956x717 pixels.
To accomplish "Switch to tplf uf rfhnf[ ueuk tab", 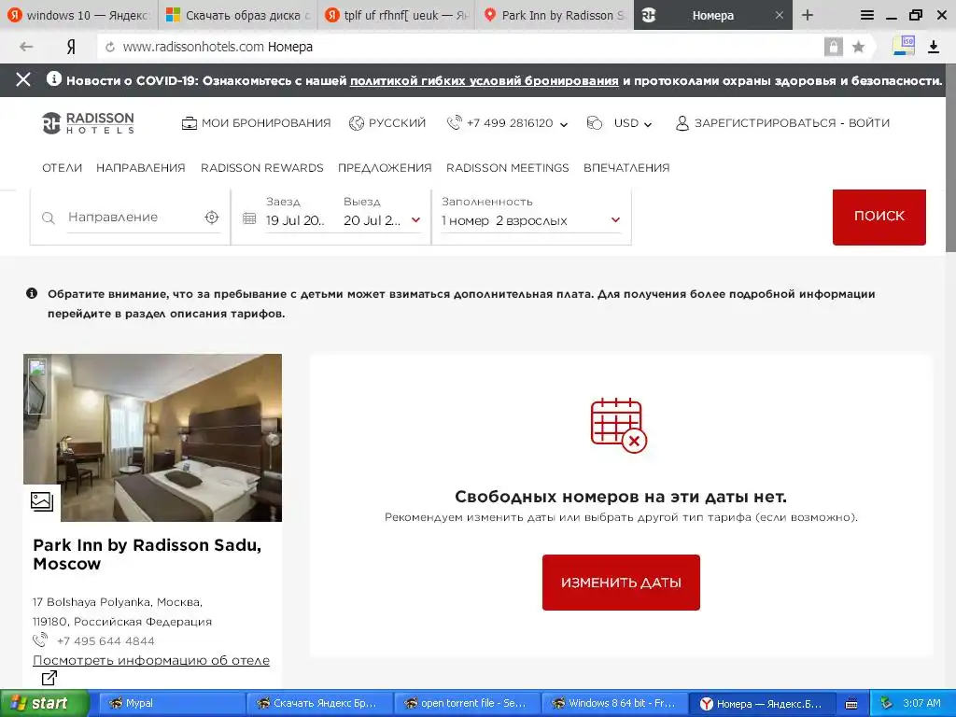I will pyautogui.click(x=397, y=15).
